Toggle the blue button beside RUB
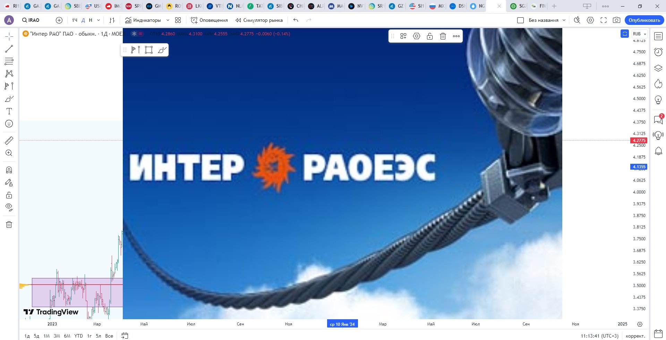 click(x=625, y=34)
